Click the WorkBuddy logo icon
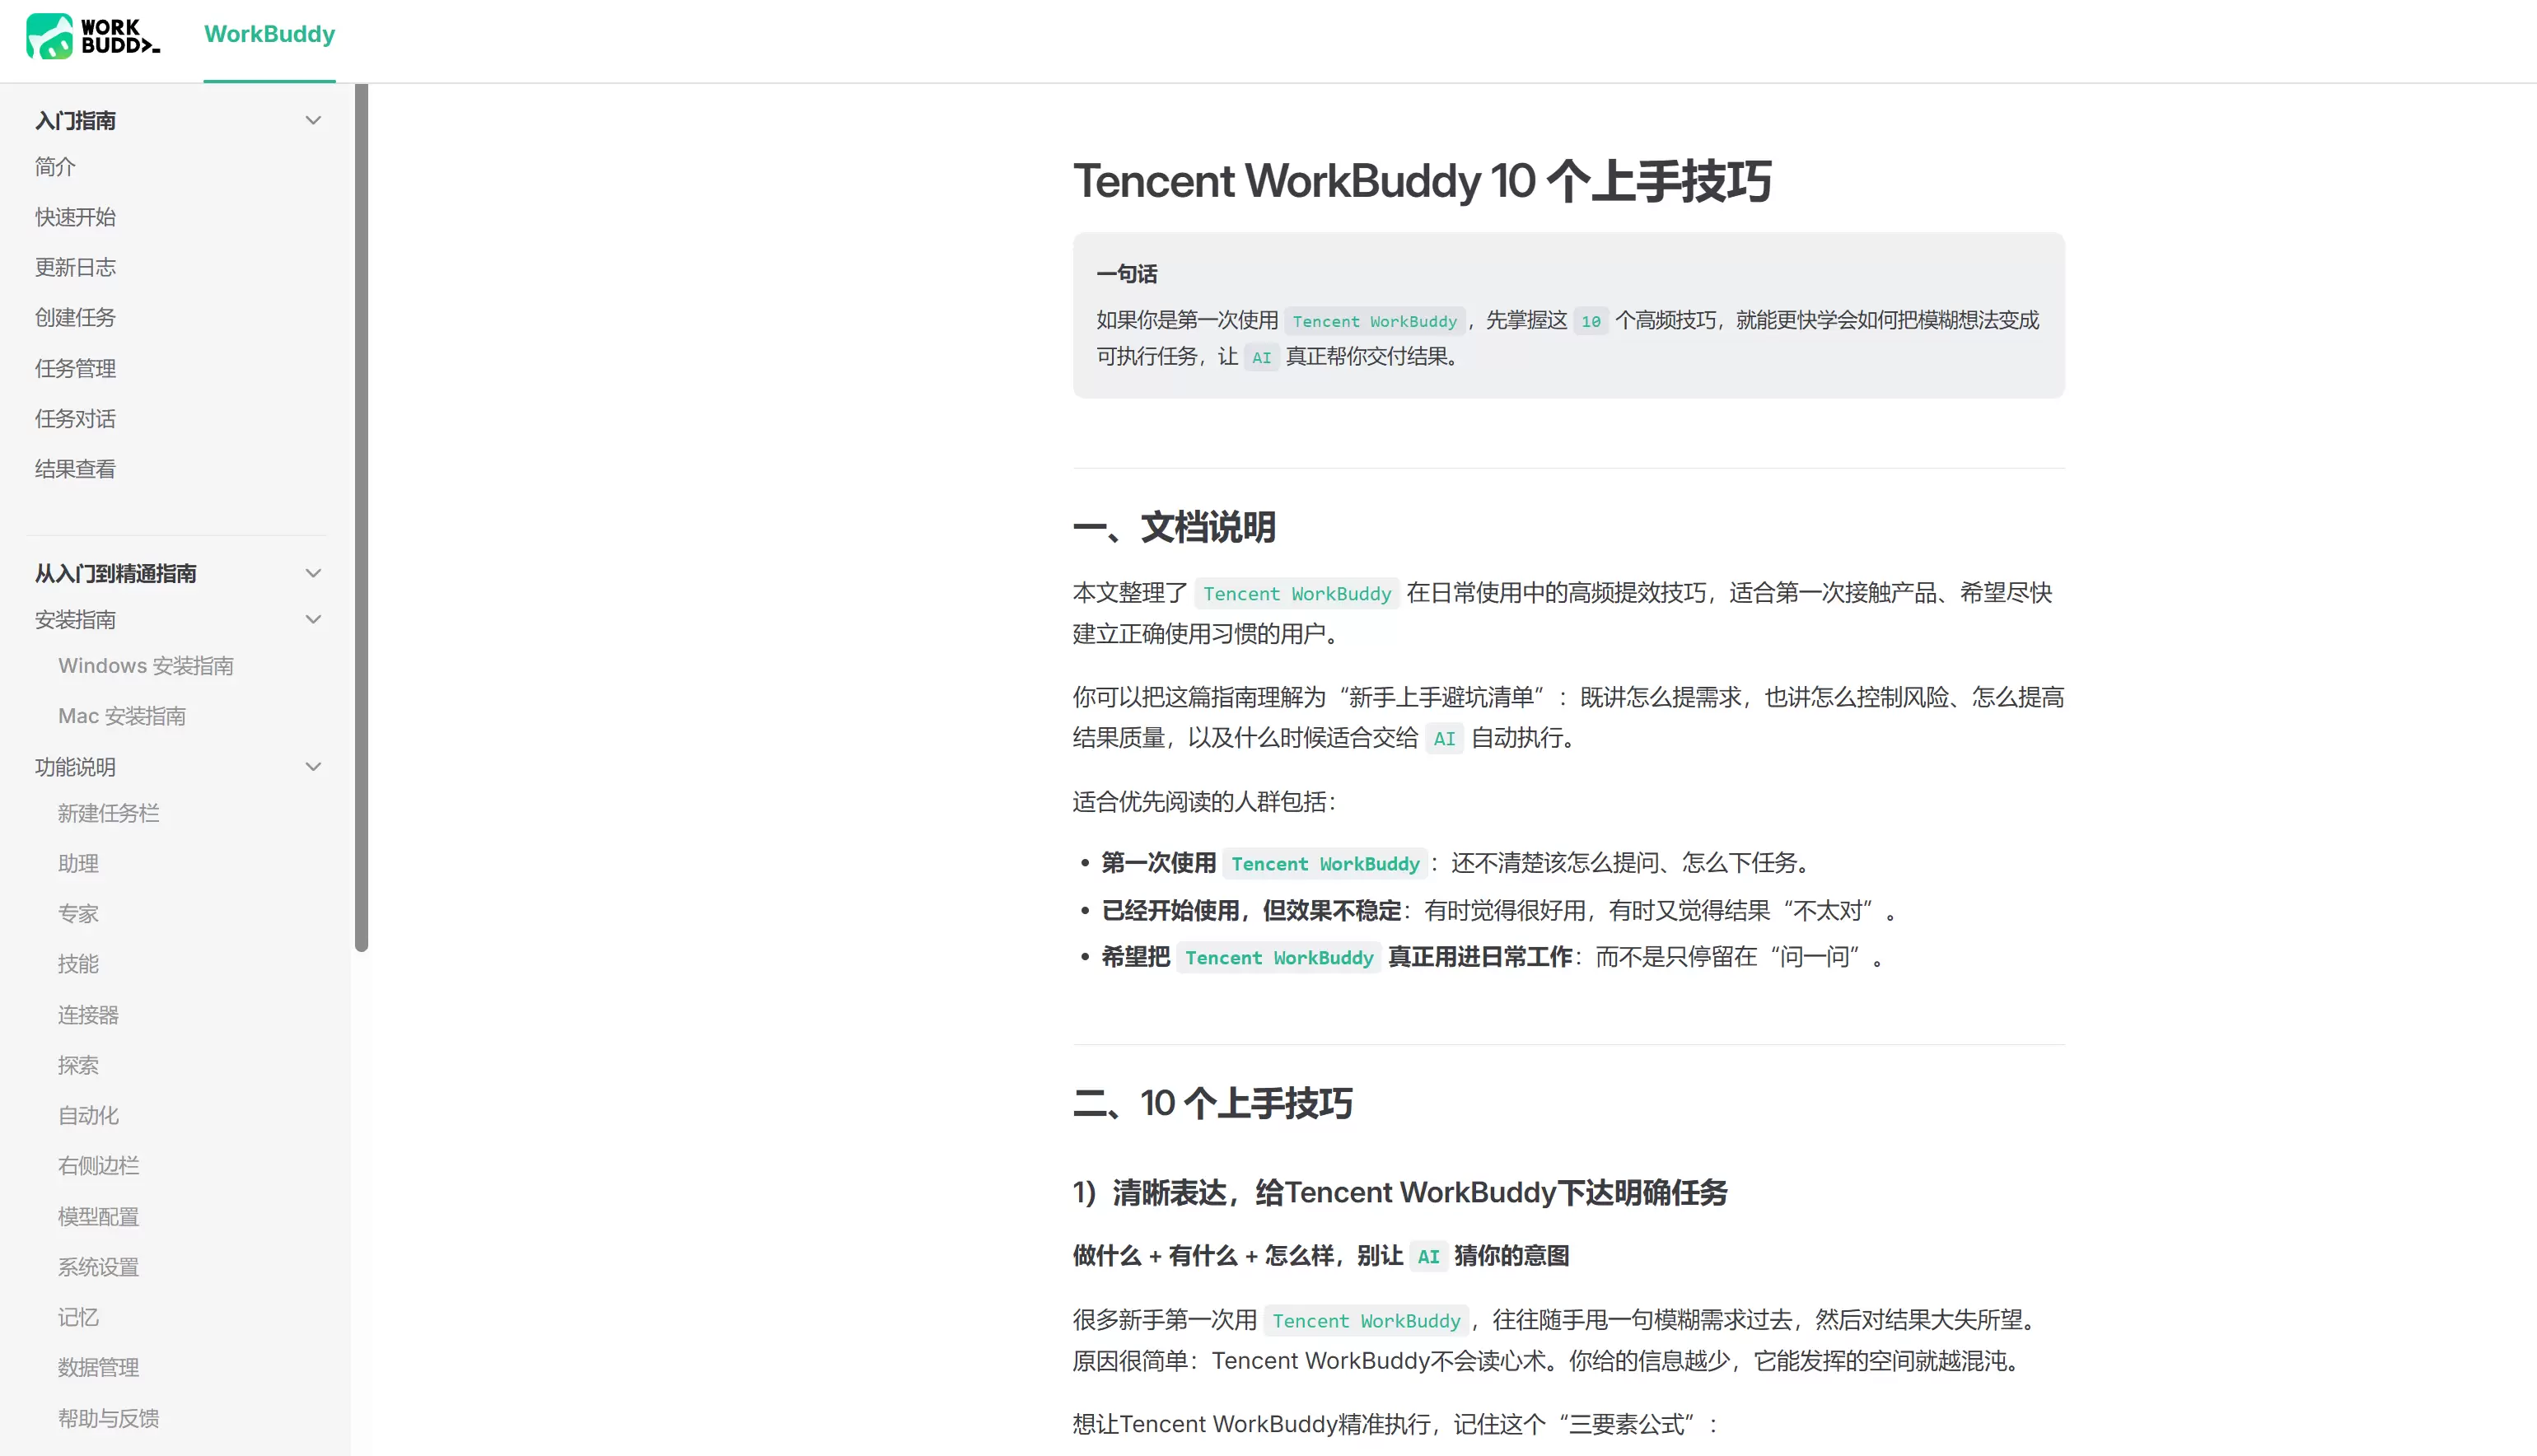This screenshot has height=1456, width=2537. point(92,36)
